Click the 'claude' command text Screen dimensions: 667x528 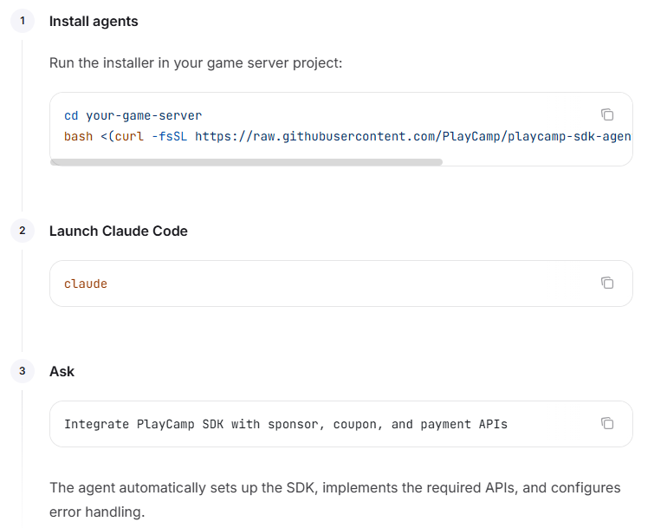[86, 284]
